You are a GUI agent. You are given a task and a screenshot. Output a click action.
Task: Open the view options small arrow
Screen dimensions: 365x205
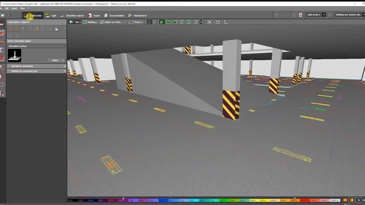click(201, 22)
